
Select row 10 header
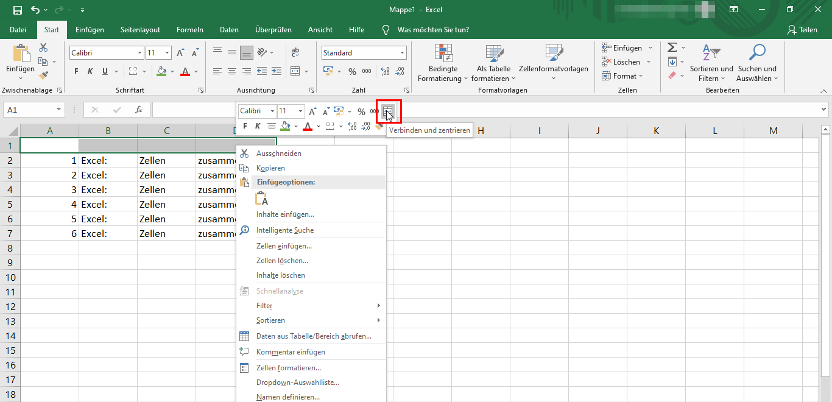[x=10, y=277]
